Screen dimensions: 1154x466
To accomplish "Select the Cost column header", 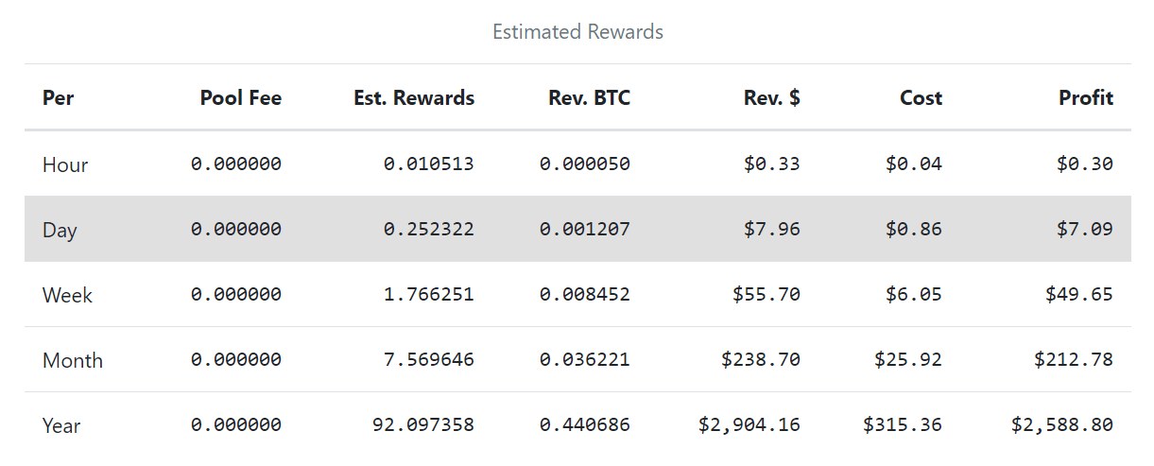I will (921, 97).
